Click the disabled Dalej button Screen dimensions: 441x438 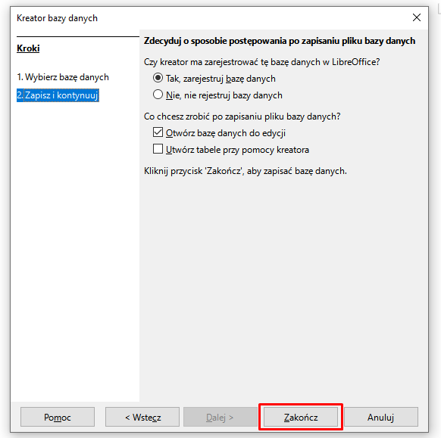pos(220,417)
